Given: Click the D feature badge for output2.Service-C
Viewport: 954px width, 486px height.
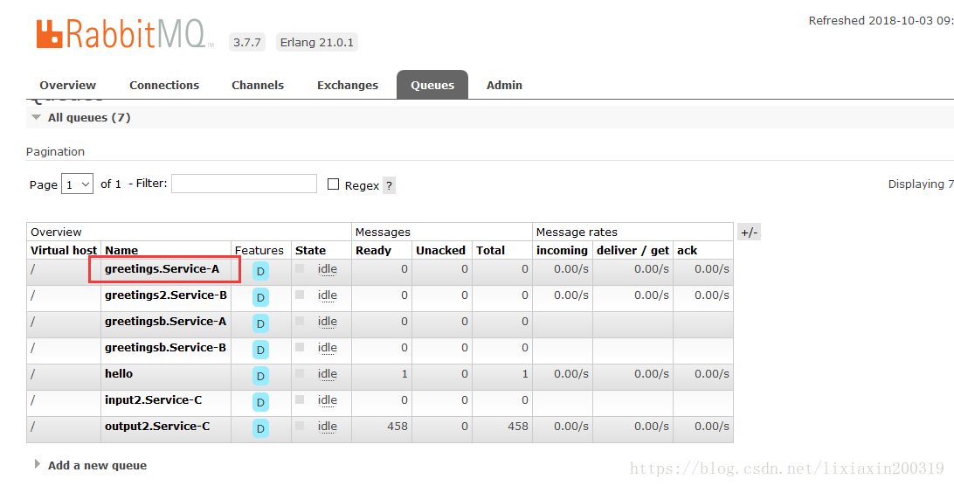Looking at the screenshot, I should (260, 428).
